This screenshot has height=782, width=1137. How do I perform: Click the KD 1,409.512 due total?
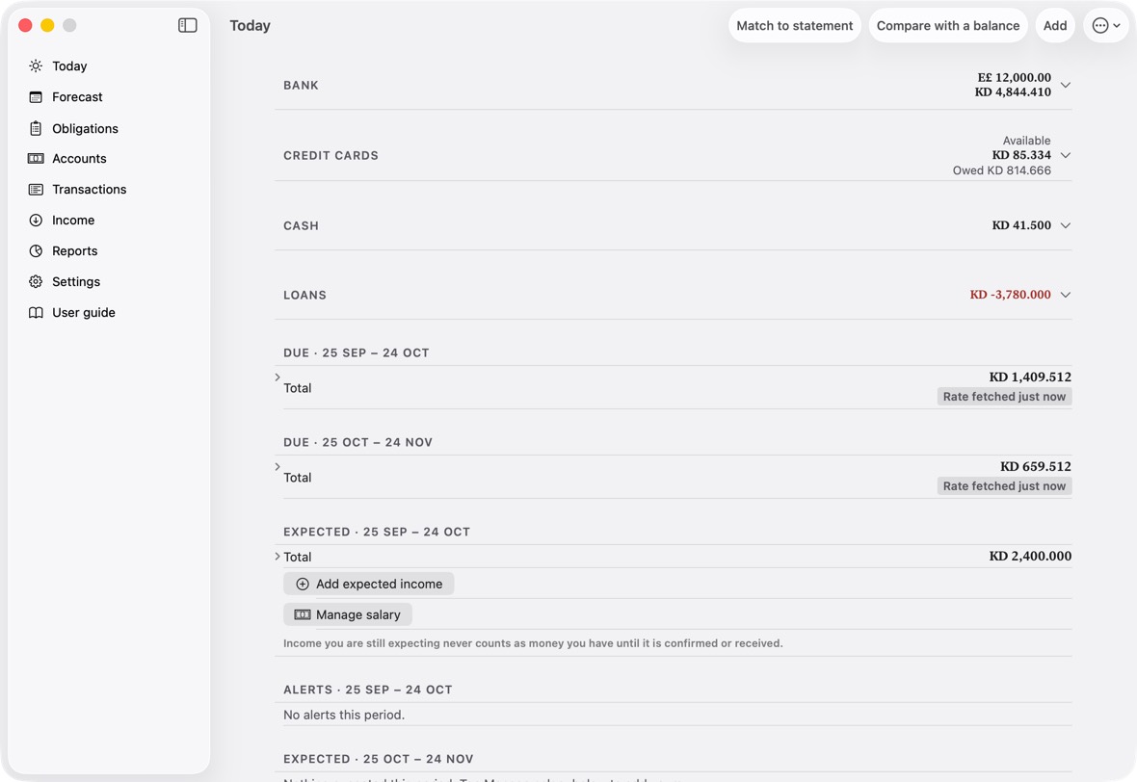[x=1030, y=377]
